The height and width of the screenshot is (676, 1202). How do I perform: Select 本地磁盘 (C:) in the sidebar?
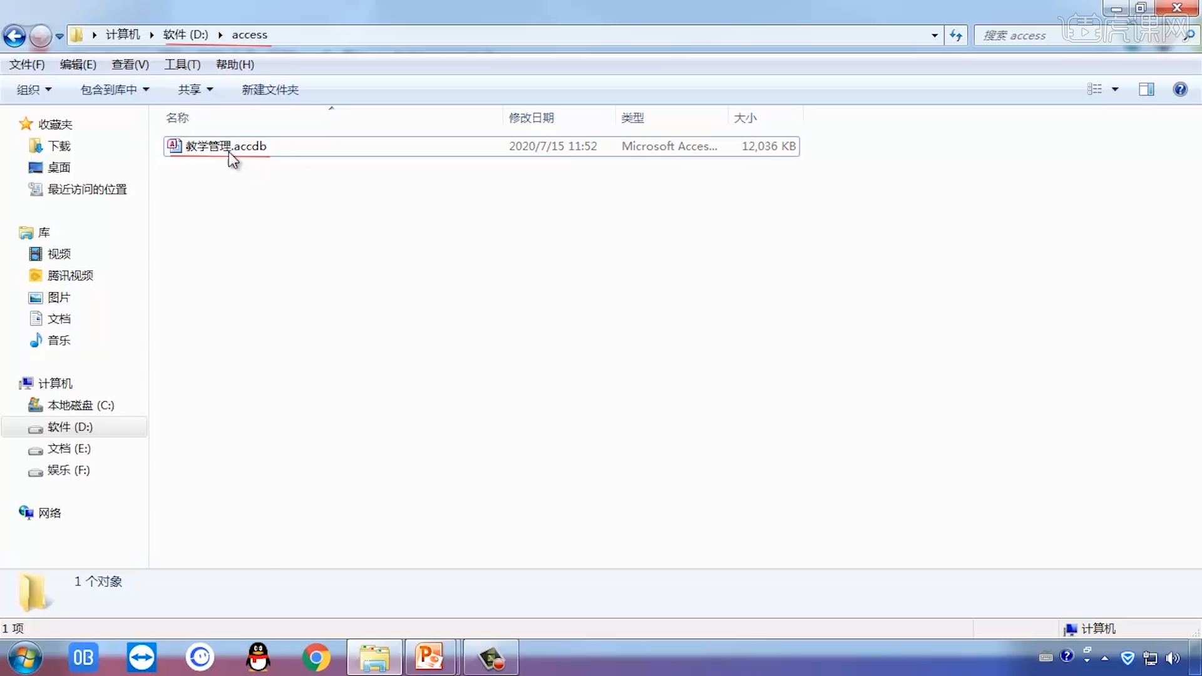(x=81, y=406)
